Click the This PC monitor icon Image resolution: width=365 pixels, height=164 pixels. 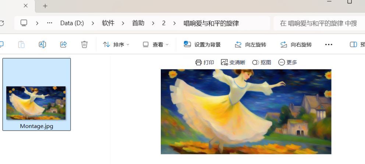point(24,23)
